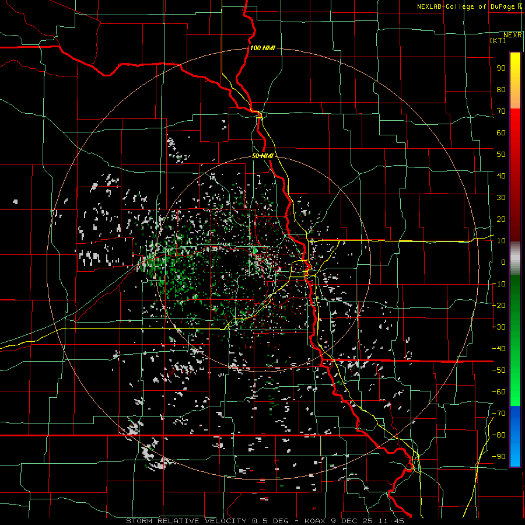This screenshot has height=525, width=525.
Task: Click the [KT] units label
Action: pos(498,40)
